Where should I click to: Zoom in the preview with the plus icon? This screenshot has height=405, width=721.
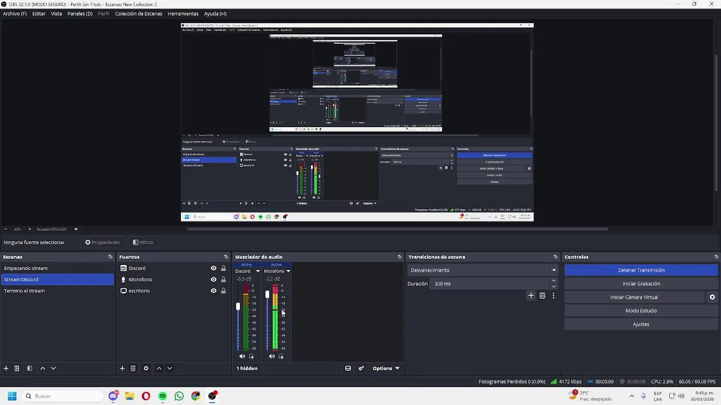pyautogui.click(x=29, y=229)
